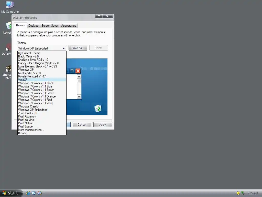Switch to the Appearance tab
Screen dimensions: 262x197
[69, 26]
